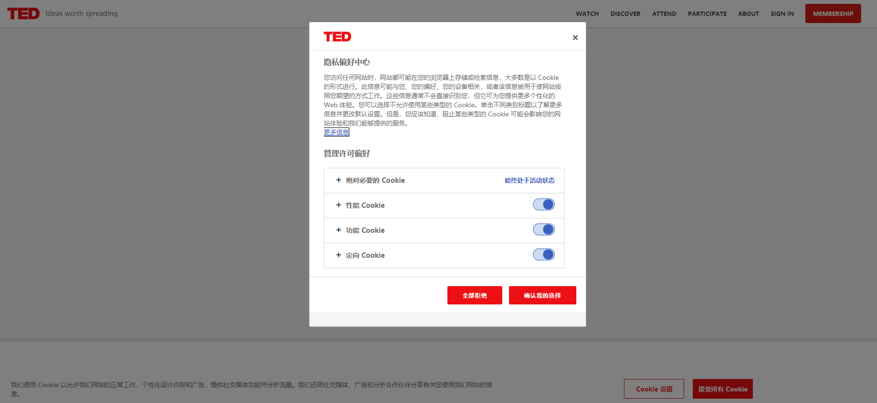Click the TED logo in the dialog header

click(x=337, y=37)
